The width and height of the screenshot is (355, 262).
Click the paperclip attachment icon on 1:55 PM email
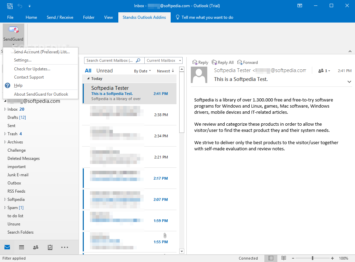[x=165, y=236]
